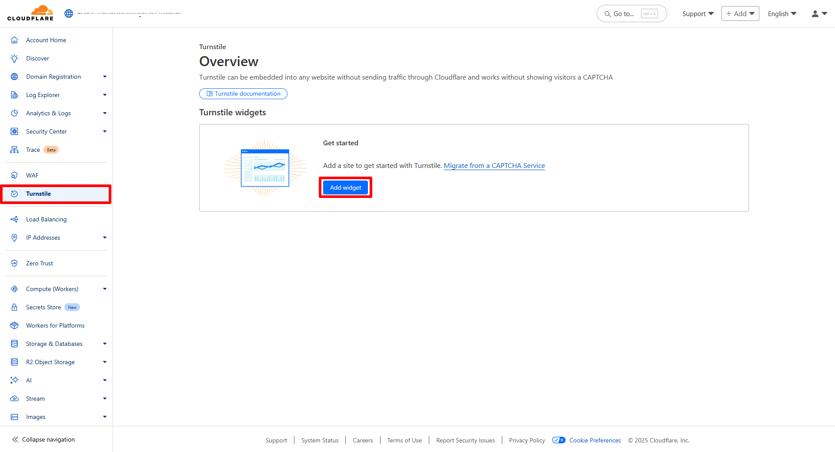Viewport: 835px width, 452px height.
Task: Click the AI sparkle icon
Action: click(14, 380)
